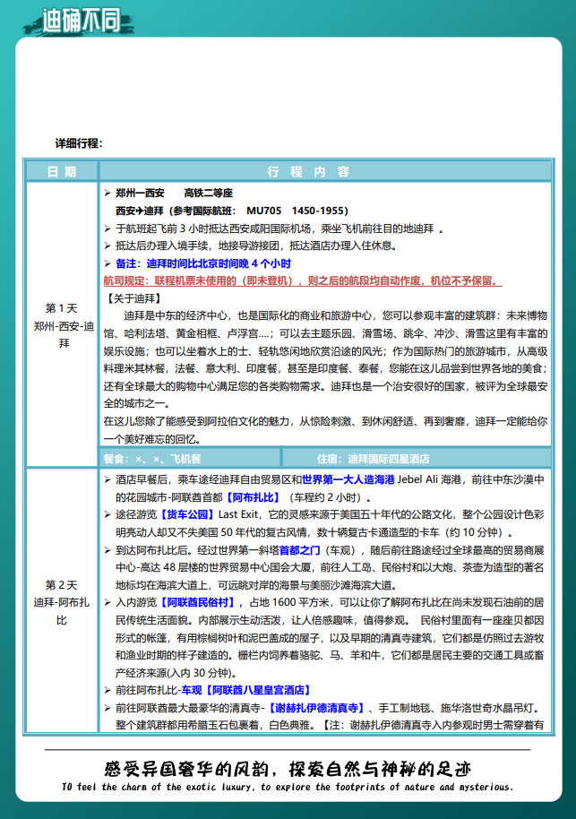Screen dimensions: 576x819
Task: Click the 餐食：×、×、飞机餐 cell
Action: [190, 459]
